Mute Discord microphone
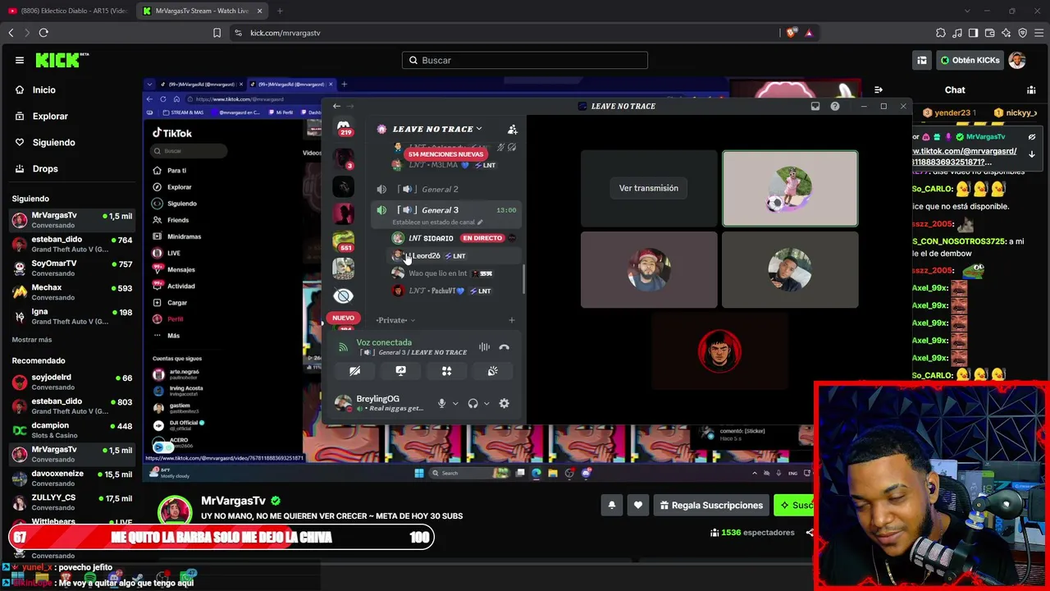 click(x=441, y=403)
